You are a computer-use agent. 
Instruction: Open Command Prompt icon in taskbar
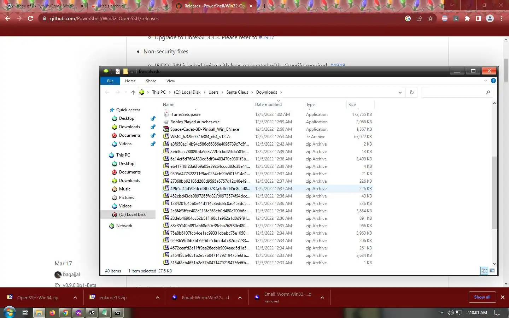[x=118, y=312]
